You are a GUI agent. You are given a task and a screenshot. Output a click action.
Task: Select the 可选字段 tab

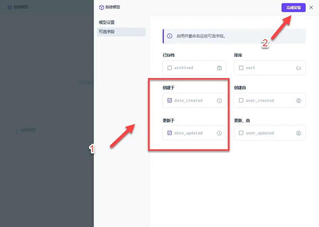(x=121, y=32)
